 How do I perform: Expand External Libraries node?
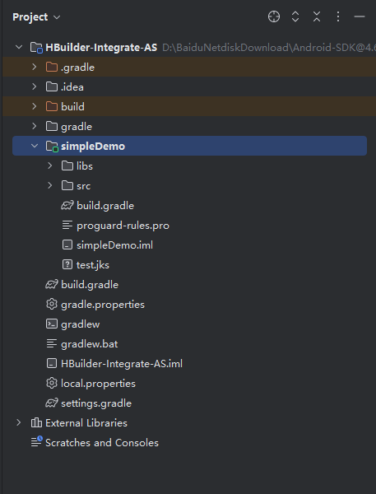tap(19, 423)
